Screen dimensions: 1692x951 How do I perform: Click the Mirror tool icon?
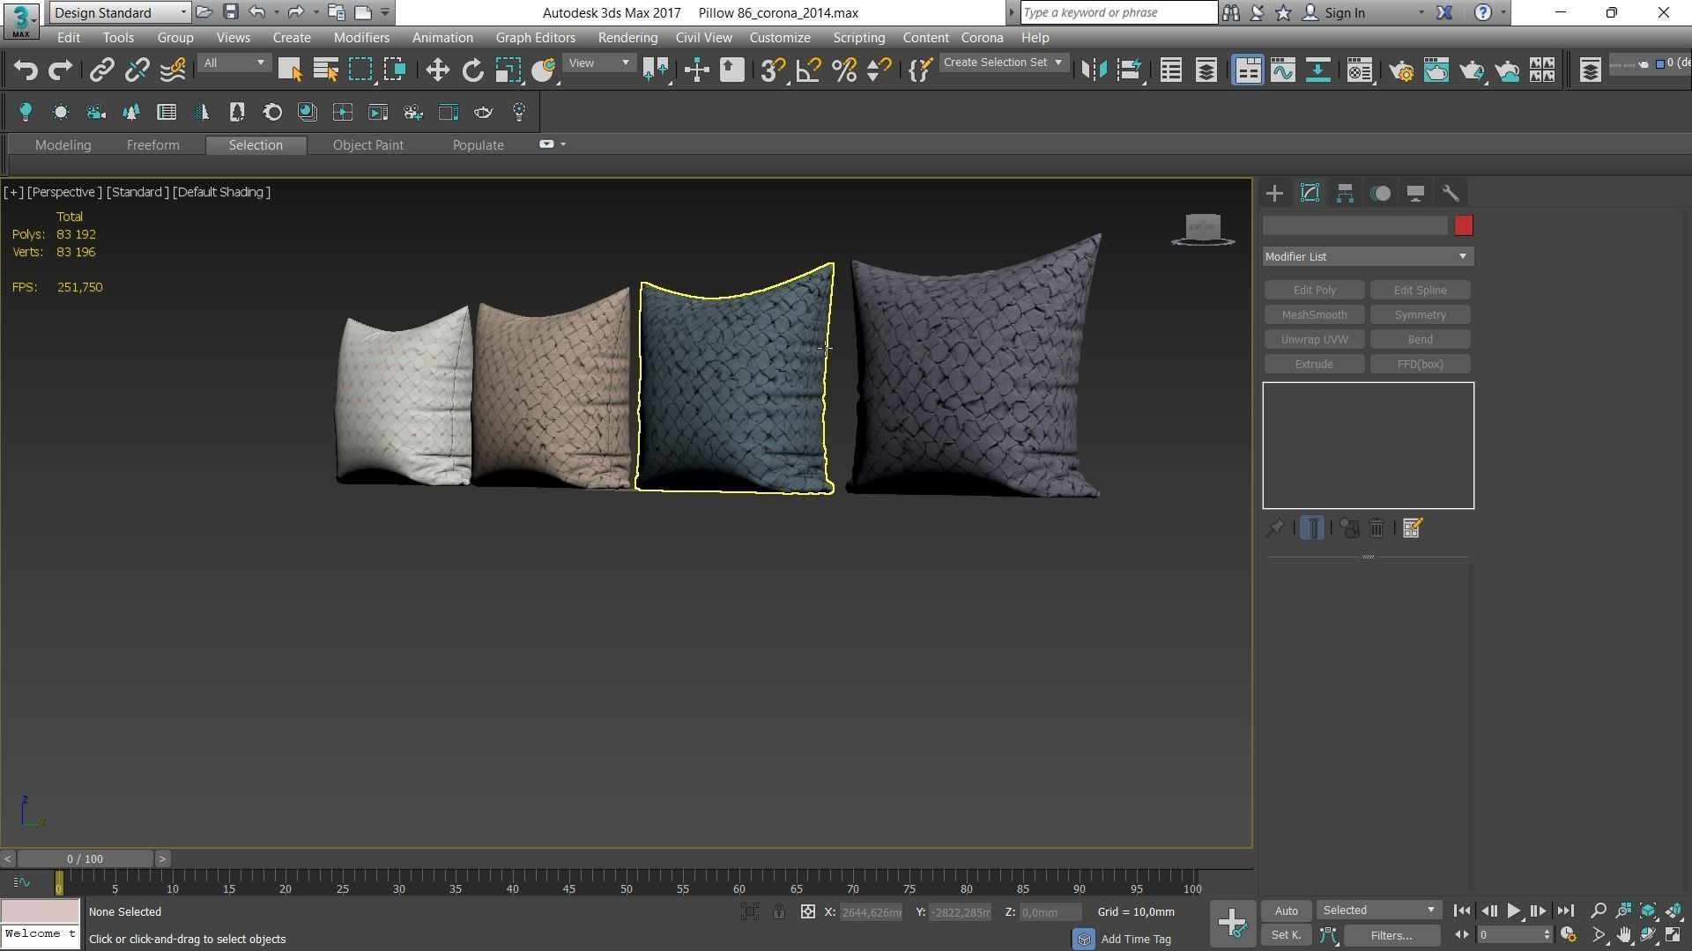1094,70
